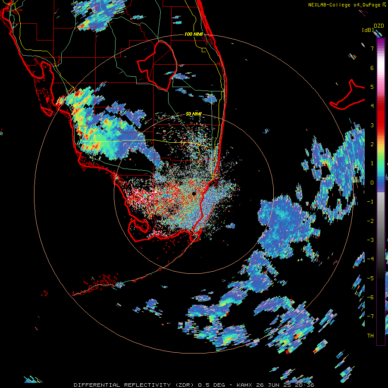The width and height of the screenshot is (388, 388).
Task: Click the Differential Reflectivity caption at the bottom
Action: click(x=194, y=385)
